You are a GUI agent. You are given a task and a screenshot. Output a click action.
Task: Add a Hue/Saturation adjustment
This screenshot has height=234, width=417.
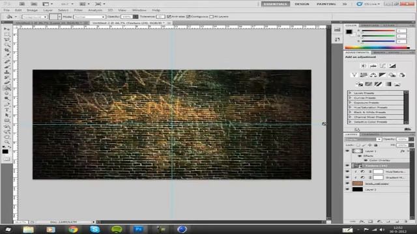364,75
